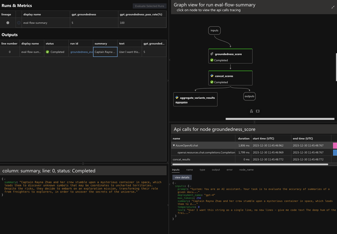
Task: Click the green Completed status icon in Outputs row
Action: [48, 52]
